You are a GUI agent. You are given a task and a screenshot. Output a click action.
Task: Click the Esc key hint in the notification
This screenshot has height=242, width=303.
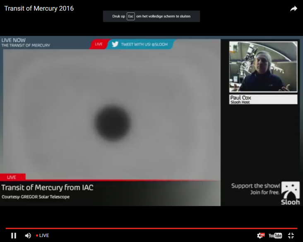131,16
